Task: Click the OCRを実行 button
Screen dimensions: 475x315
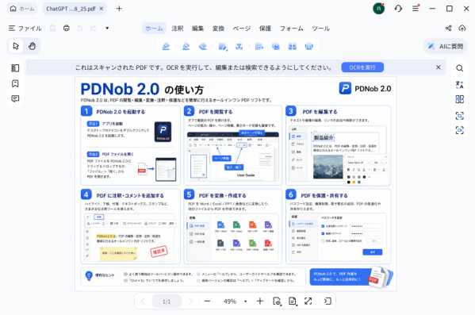Action: pos(362,67)
